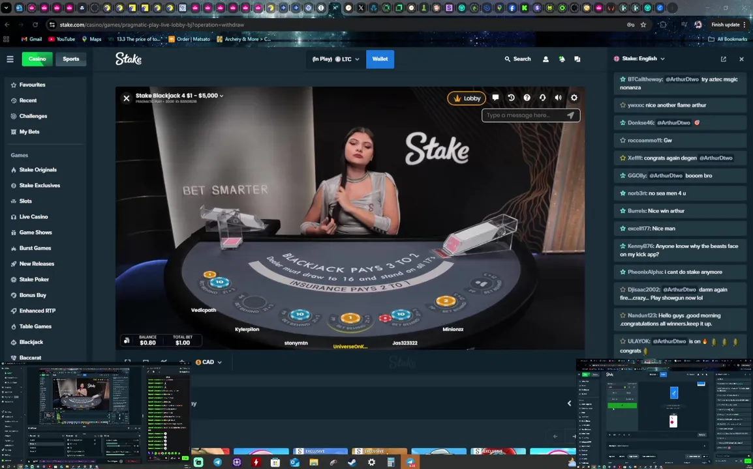Open the tab search dropdown arrow
Screen dimensions: 753x469
[7, 8]
